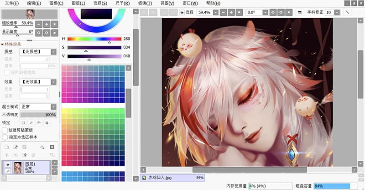The width and height of the screenshot is (365, 190).
Task: Zoom in using navigator panel plus button
Action: coord(47,24)
